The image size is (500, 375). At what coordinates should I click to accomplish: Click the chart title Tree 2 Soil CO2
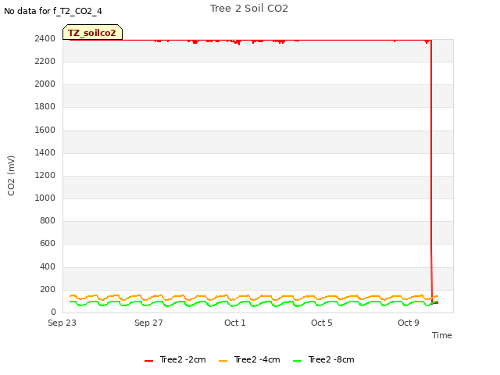click(x=249, y=9)
